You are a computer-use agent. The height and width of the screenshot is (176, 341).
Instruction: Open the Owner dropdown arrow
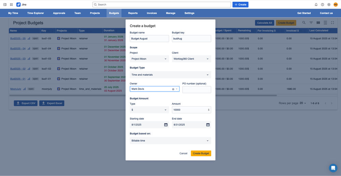click(x=177, y=89)
